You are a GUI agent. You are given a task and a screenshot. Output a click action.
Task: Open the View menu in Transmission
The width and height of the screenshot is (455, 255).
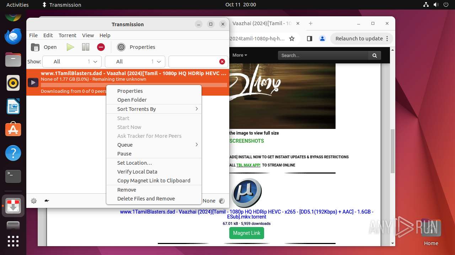pos(88,35)
